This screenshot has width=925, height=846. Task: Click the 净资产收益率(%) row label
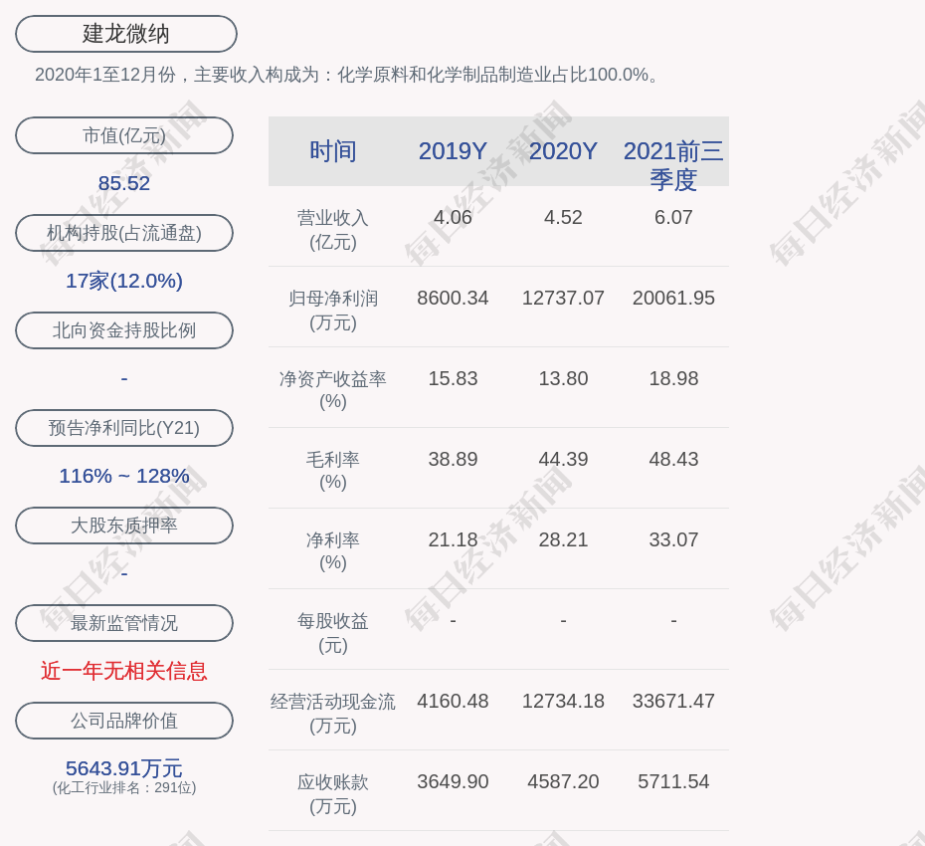coord(333,390)
